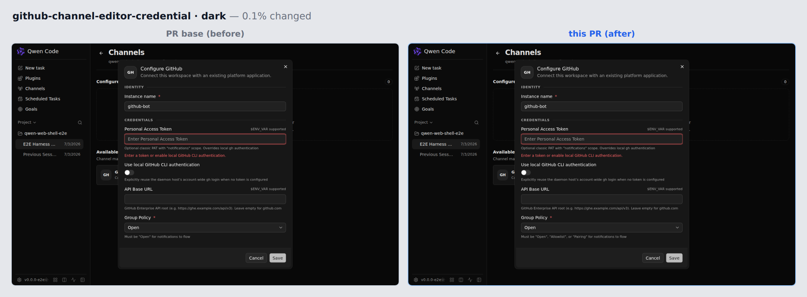
Task: Click the settings gear in the after panel
Action: (416, 280)
